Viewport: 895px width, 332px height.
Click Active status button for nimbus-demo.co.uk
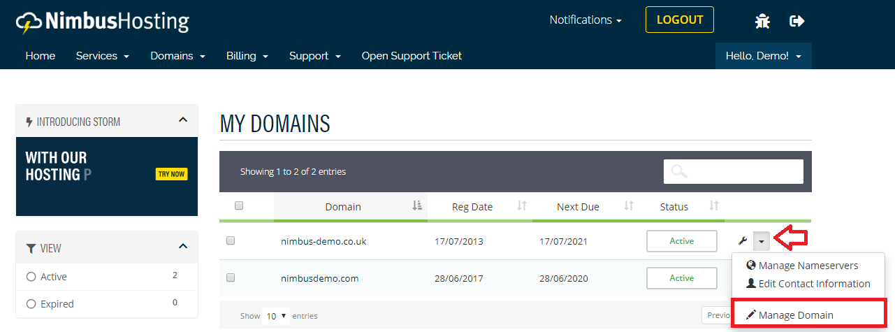tap(682, 241)
